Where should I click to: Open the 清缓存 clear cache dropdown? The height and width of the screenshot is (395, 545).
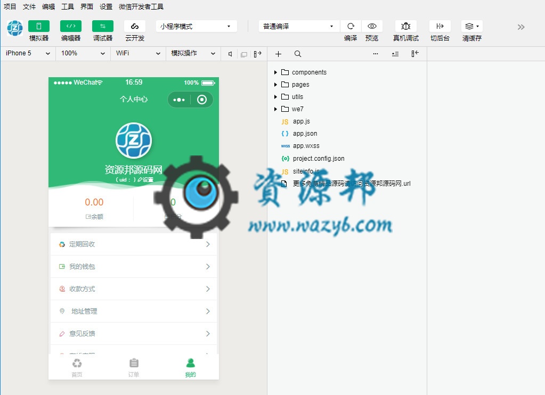click(471, 27)
